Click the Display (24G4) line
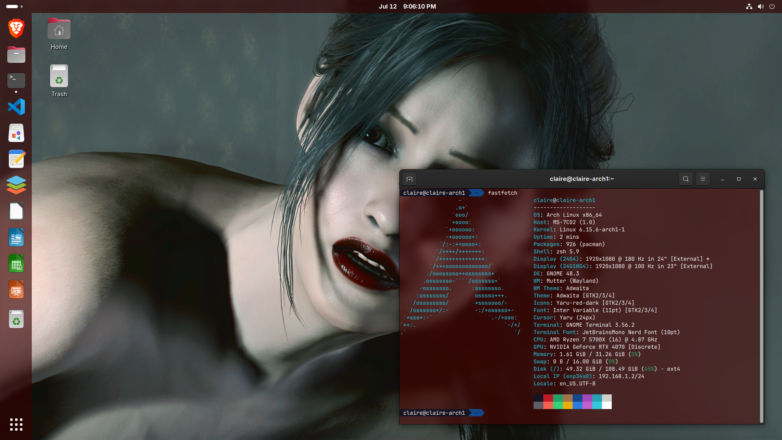Screen dimensions: 782x440 tap(622, 259)
